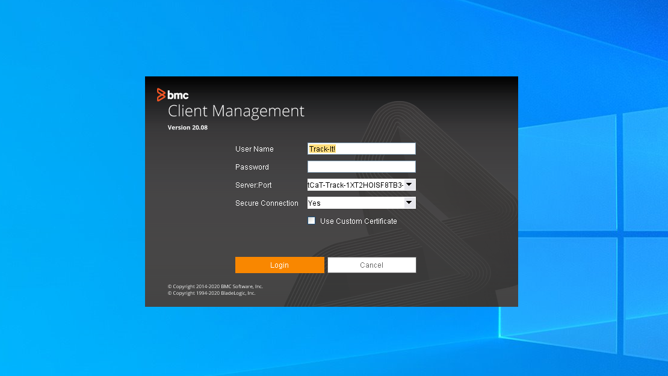668x376 pixels.
Task: Focus the Password input field
Action: pyautogui.click(x=361, y=167)
